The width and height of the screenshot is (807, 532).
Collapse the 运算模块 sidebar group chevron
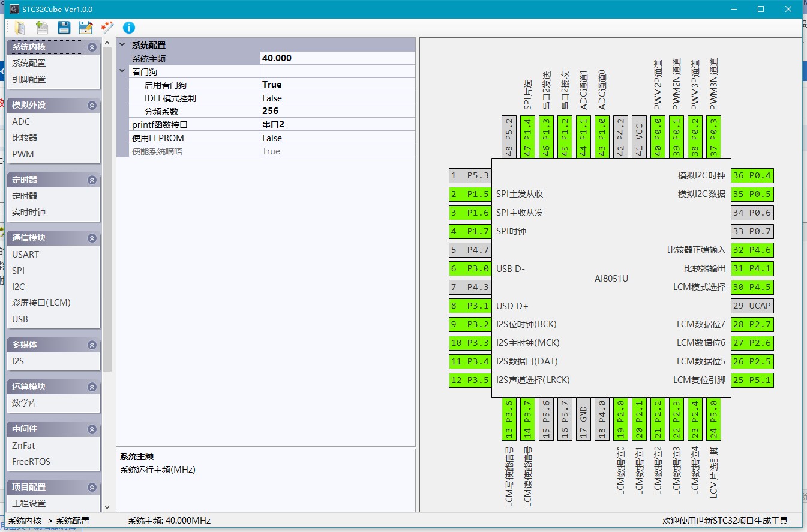point(92,387)
